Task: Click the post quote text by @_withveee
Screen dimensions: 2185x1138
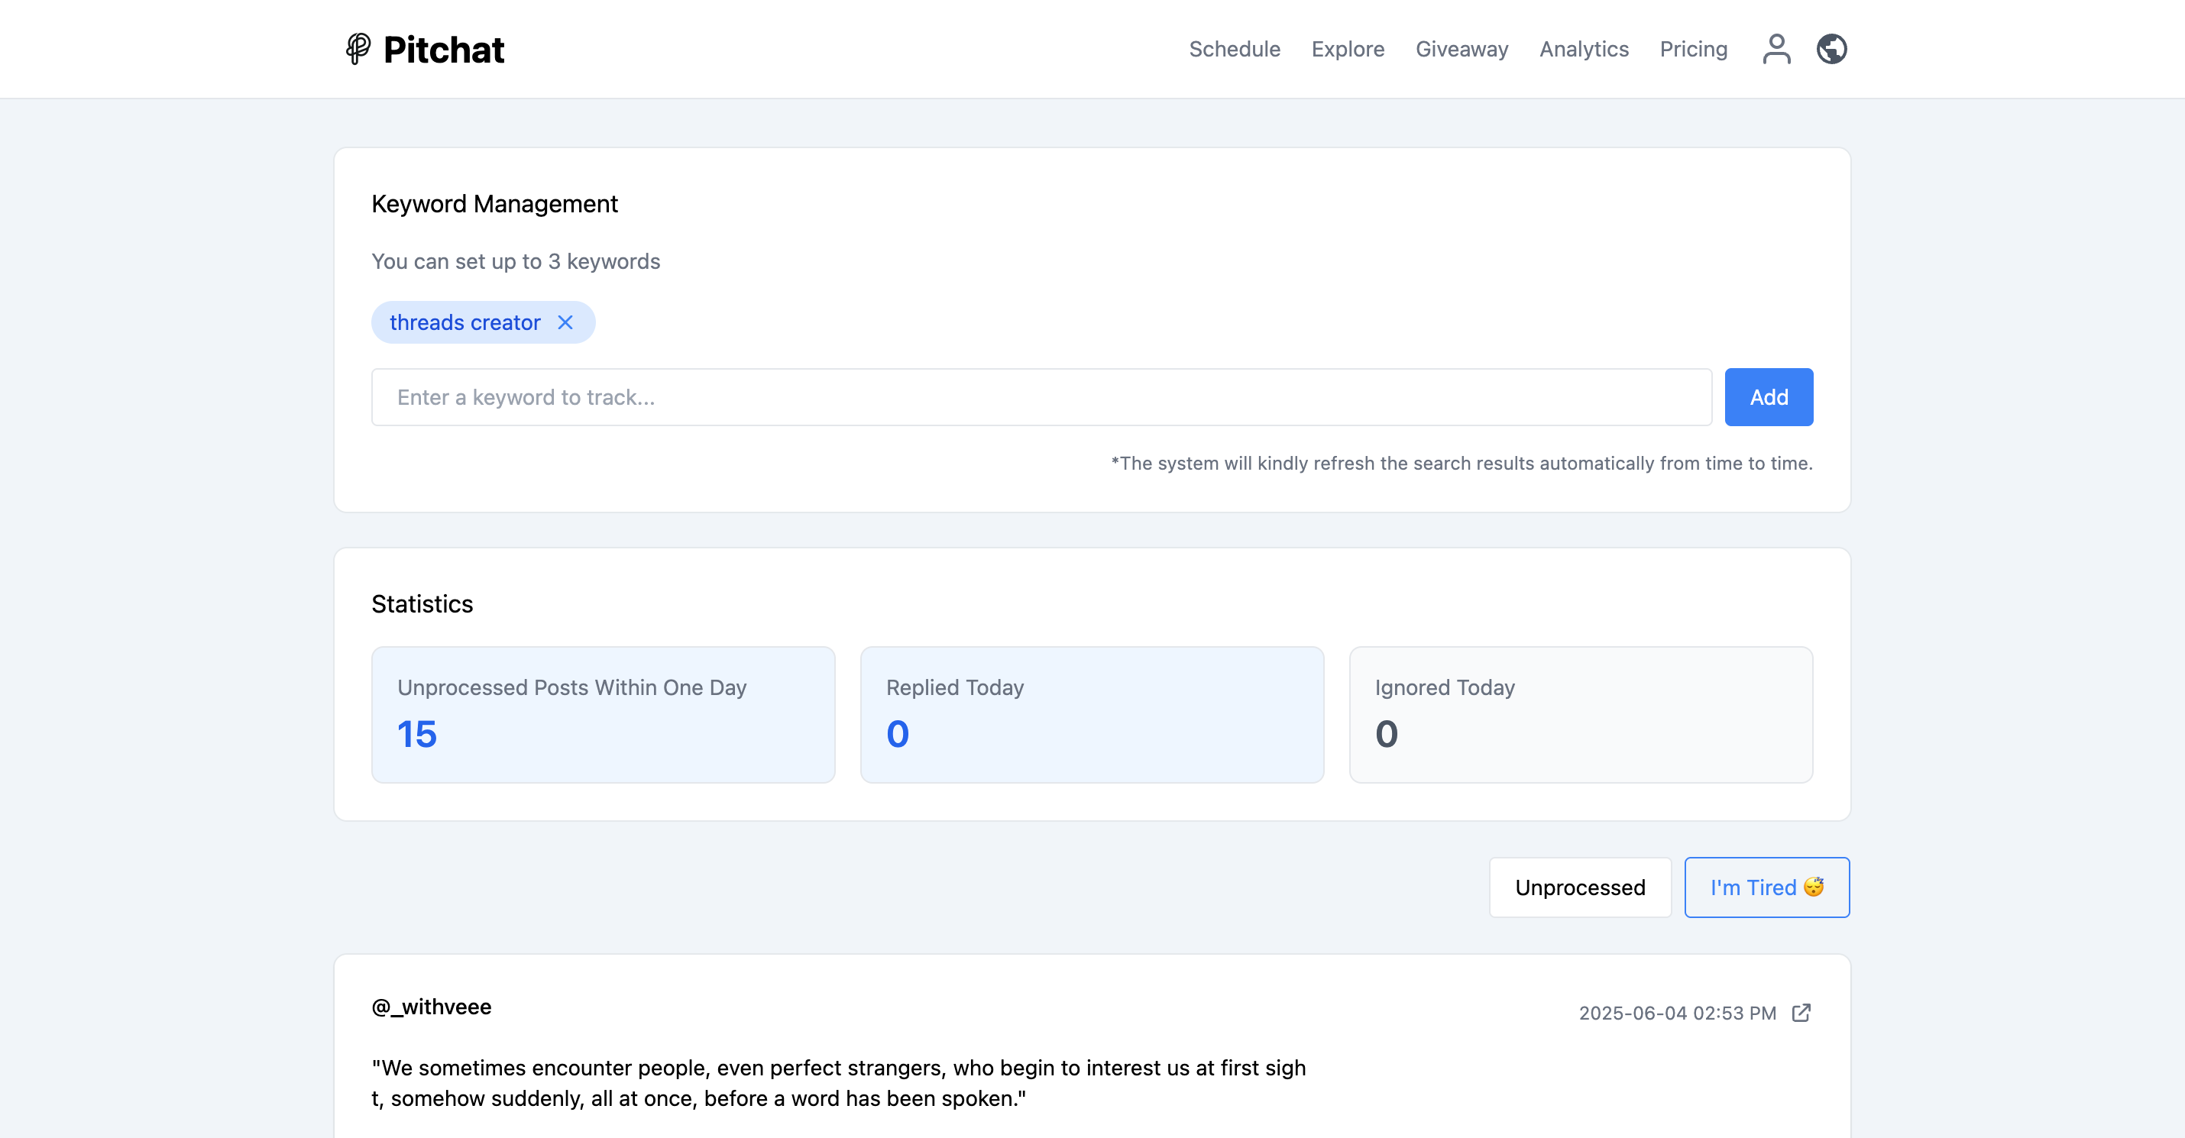Action: (839, 1083)
